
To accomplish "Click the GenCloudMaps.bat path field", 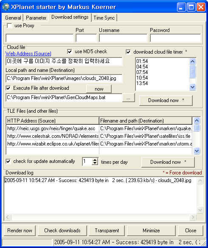I will (x=64, y=97).
